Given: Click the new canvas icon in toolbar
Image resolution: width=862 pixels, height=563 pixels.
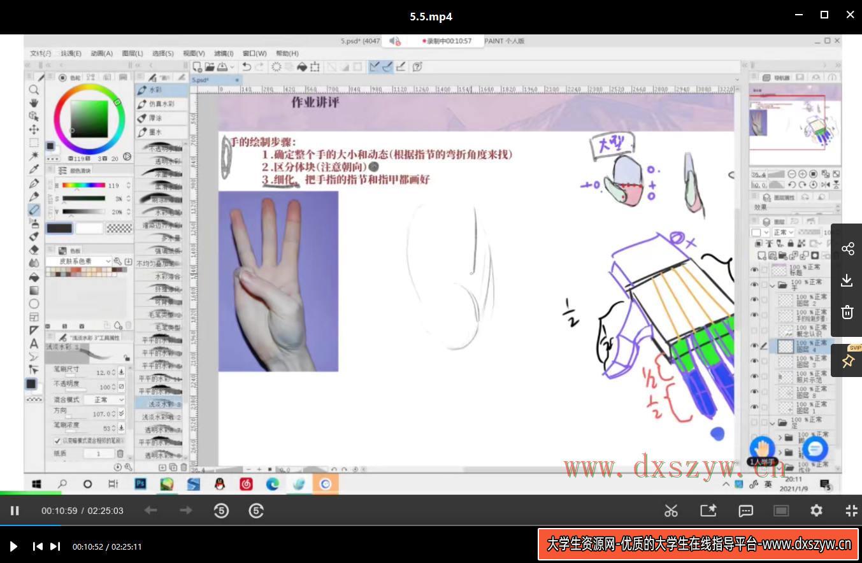Looking at the screenshot, I should click(198, 66).
